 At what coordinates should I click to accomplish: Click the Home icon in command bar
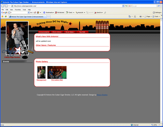tap(129, 16)
